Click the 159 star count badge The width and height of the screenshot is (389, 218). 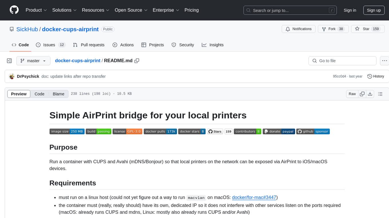point(228,132)
